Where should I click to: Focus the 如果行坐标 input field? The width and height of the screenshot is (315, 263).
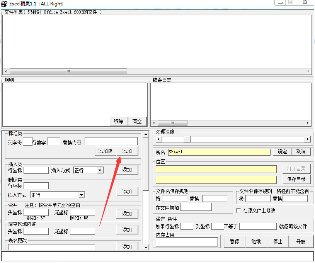pyautogui.click(x=187, y=226)
